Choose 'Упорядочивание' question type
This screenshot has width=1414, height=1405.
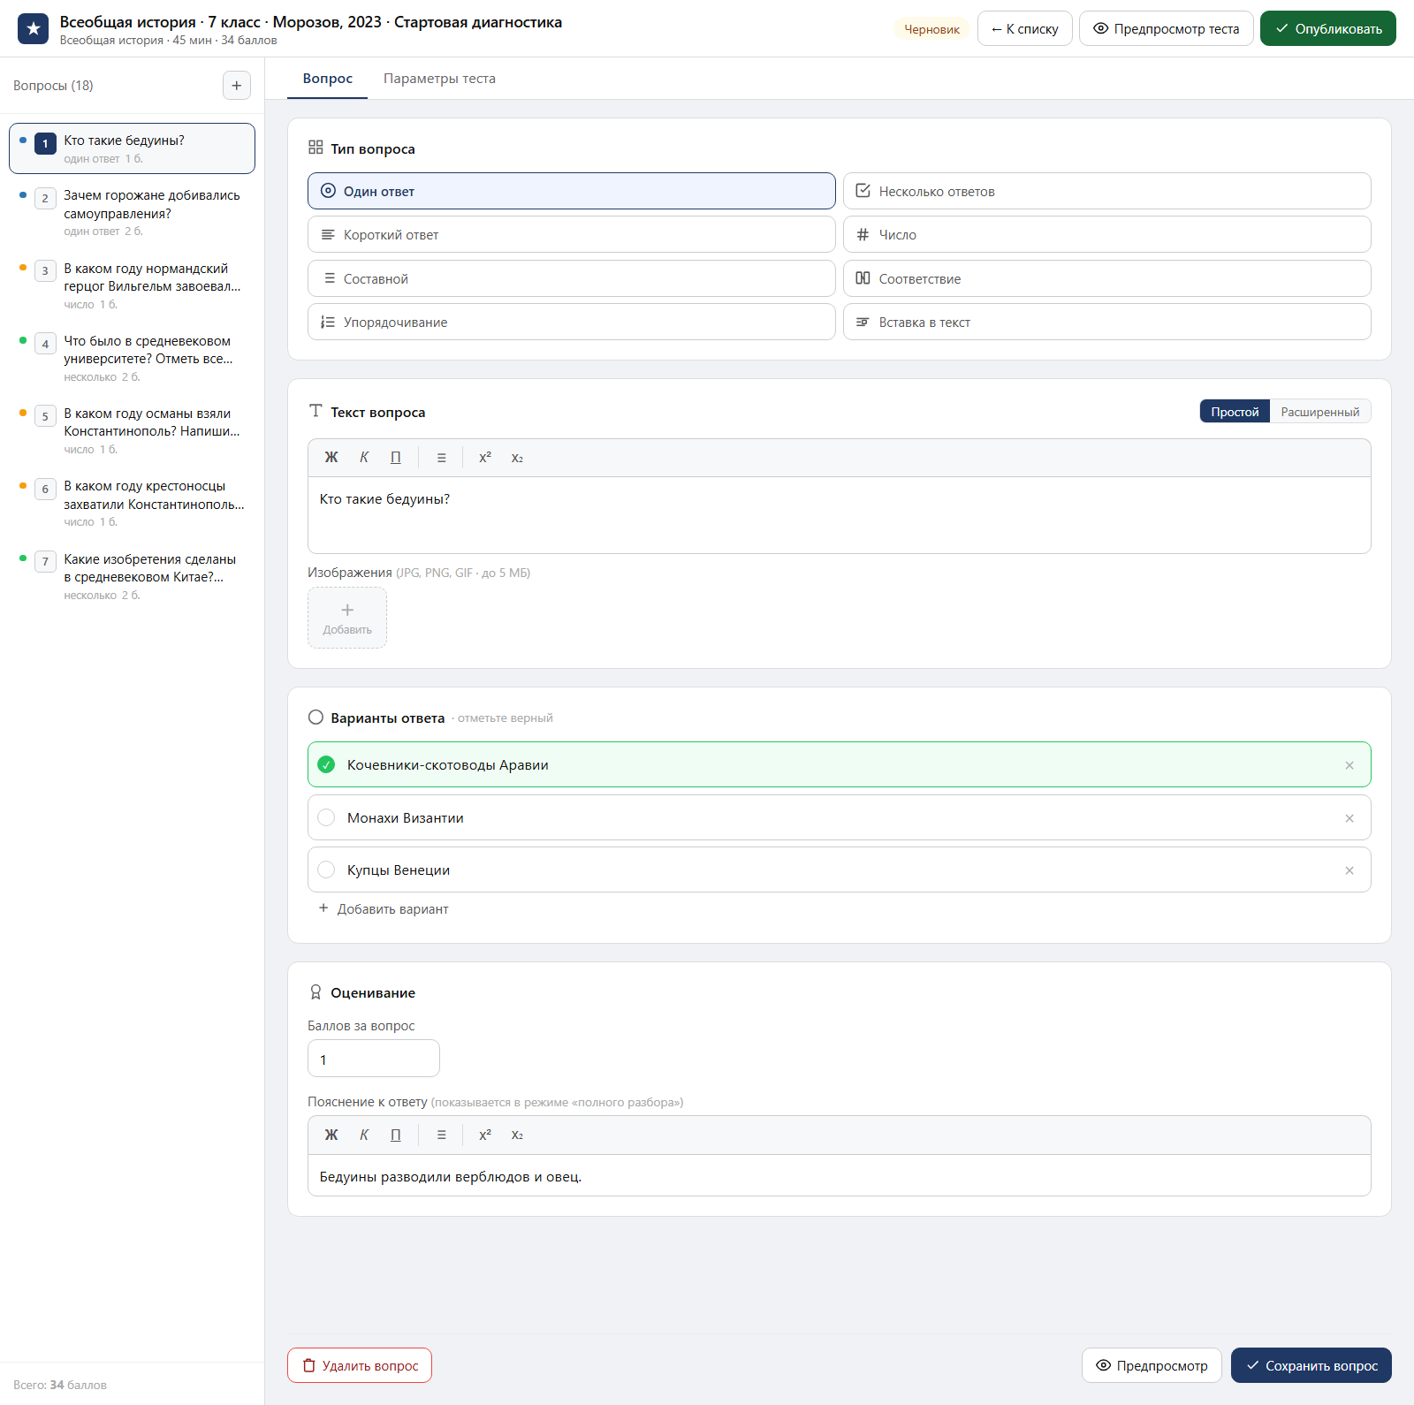point(571,323)
